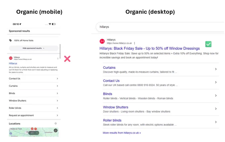Open the Locations map thumbnail
225x142 pixels.
coord(34,132)
